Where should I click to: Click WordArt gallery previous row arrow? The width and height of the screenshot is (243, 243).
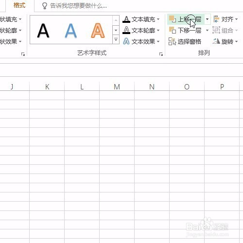pyautogui.click(x=116, y=20)
